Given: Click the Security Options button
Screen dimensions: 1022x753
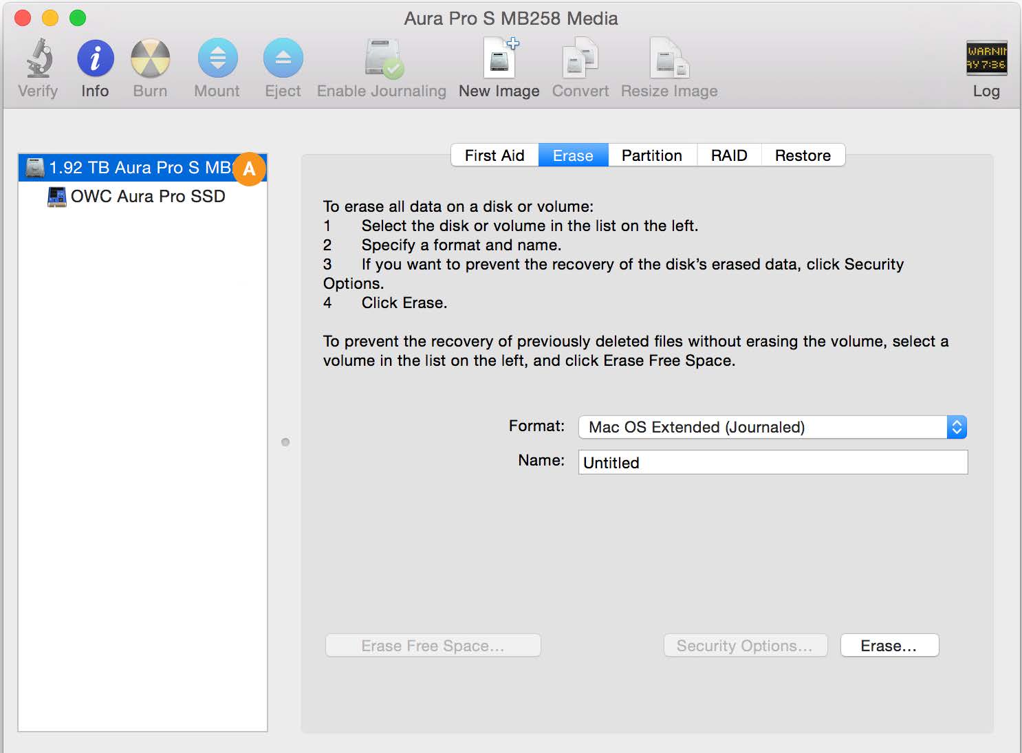Looking at the screenshot, I should click(745, 645).
